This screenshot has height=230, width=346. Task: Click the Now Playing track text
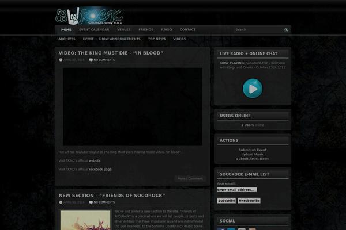[x=253, y=65]
